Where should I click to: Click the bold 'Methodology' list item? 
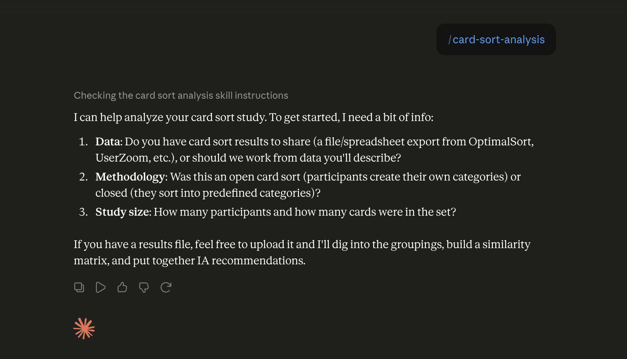130,176
